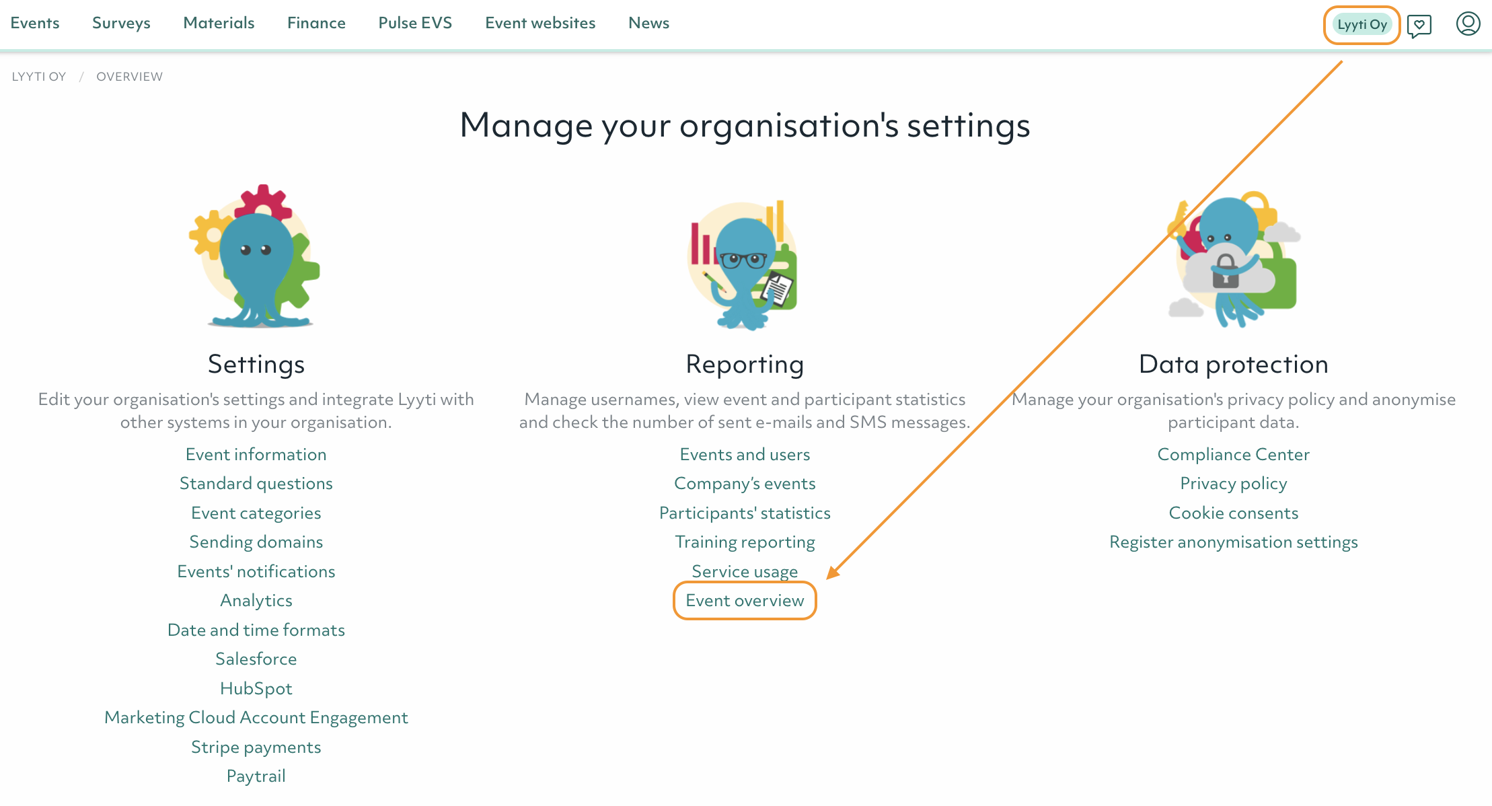Viewport: 1492px width, 806px height.
Task: Click the feedback heart speech bubble icon
Action: (1419, 26)
